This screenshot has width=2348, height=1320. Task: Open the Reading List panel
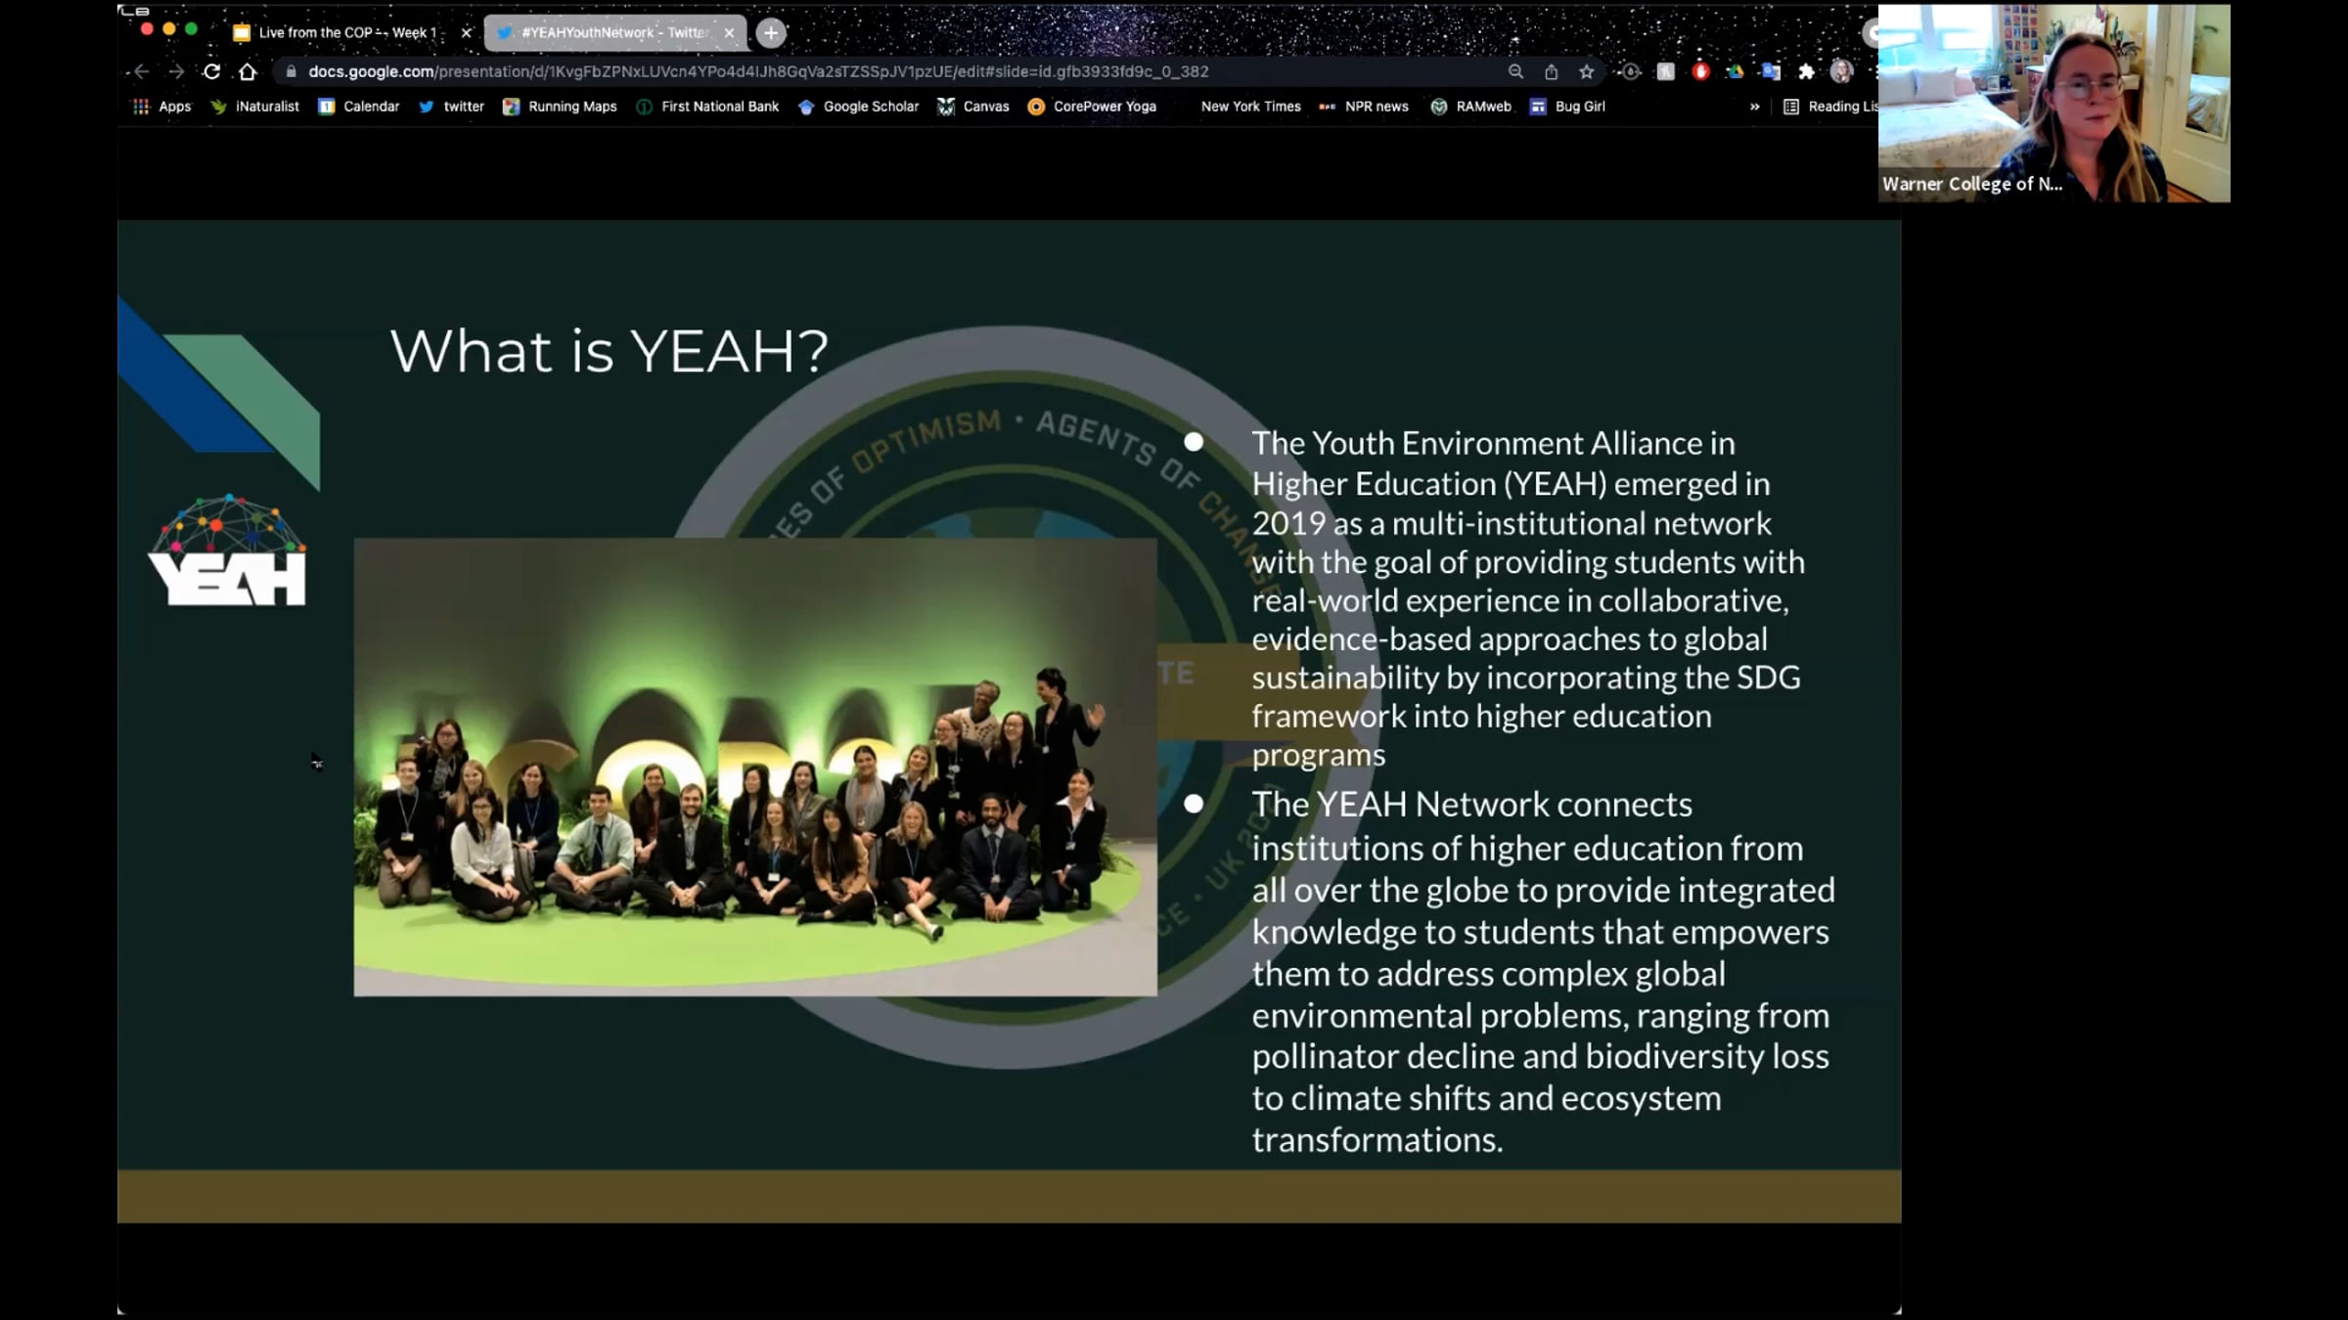[1830, 107]
